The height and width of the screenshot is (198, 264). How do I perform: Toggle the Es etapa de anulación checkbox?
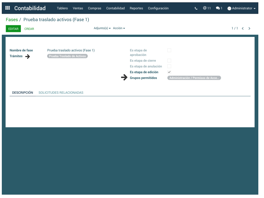169,66
